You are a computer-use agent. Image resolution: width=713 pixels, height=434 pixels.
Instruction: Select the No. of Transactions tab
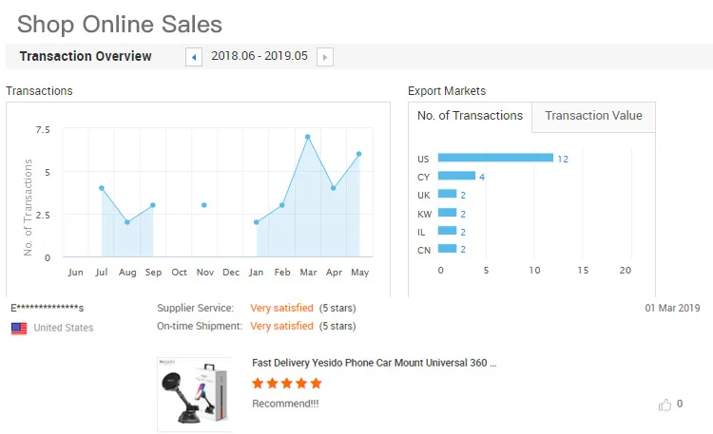470,116
